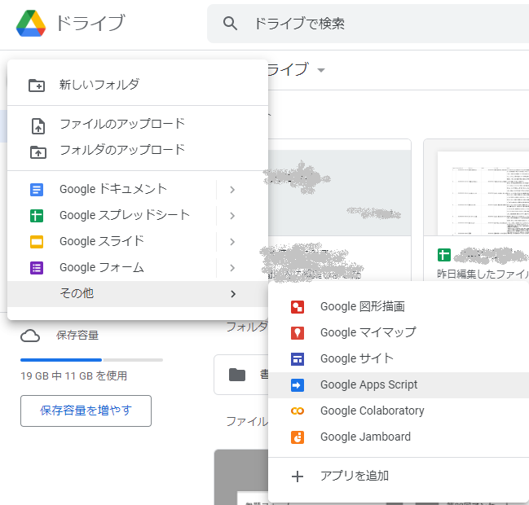Click the Apps Script arrow icon
Screen dimensions: 529x505
(x=298, y=385)
